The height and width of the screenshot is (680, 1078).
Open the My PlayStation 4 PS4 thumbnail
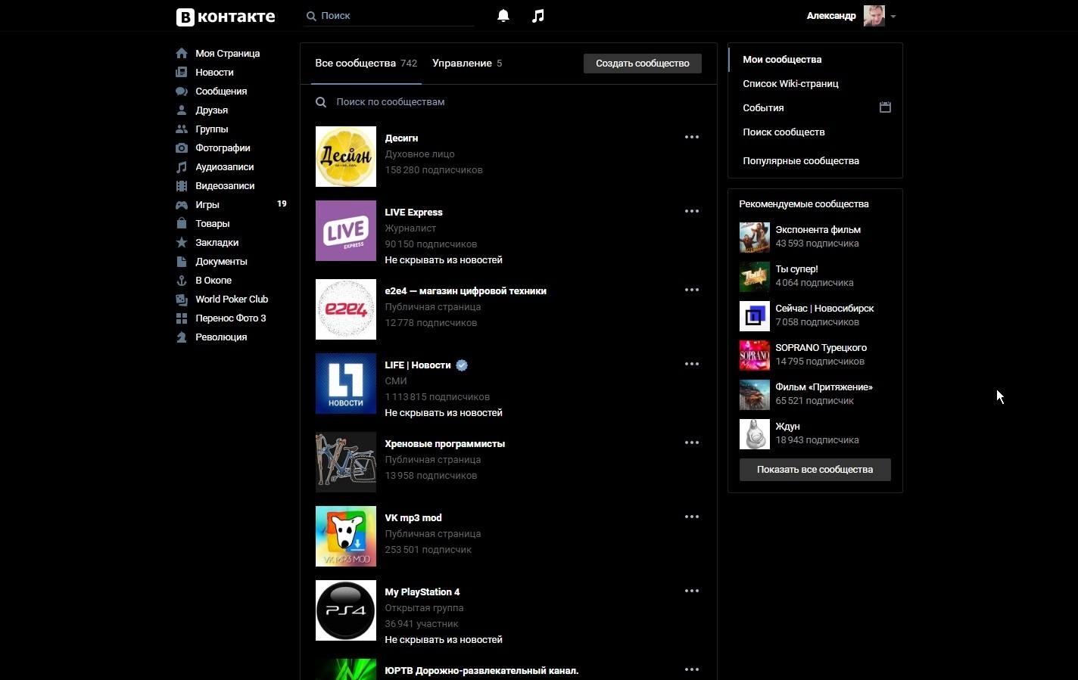tap(346, 610)
